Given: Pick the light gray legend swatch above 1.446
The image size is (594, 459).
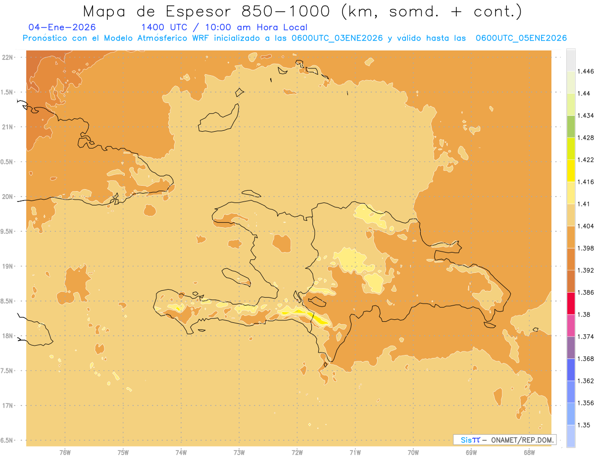Looking at the screenshot, I should (x=571, y=60).
